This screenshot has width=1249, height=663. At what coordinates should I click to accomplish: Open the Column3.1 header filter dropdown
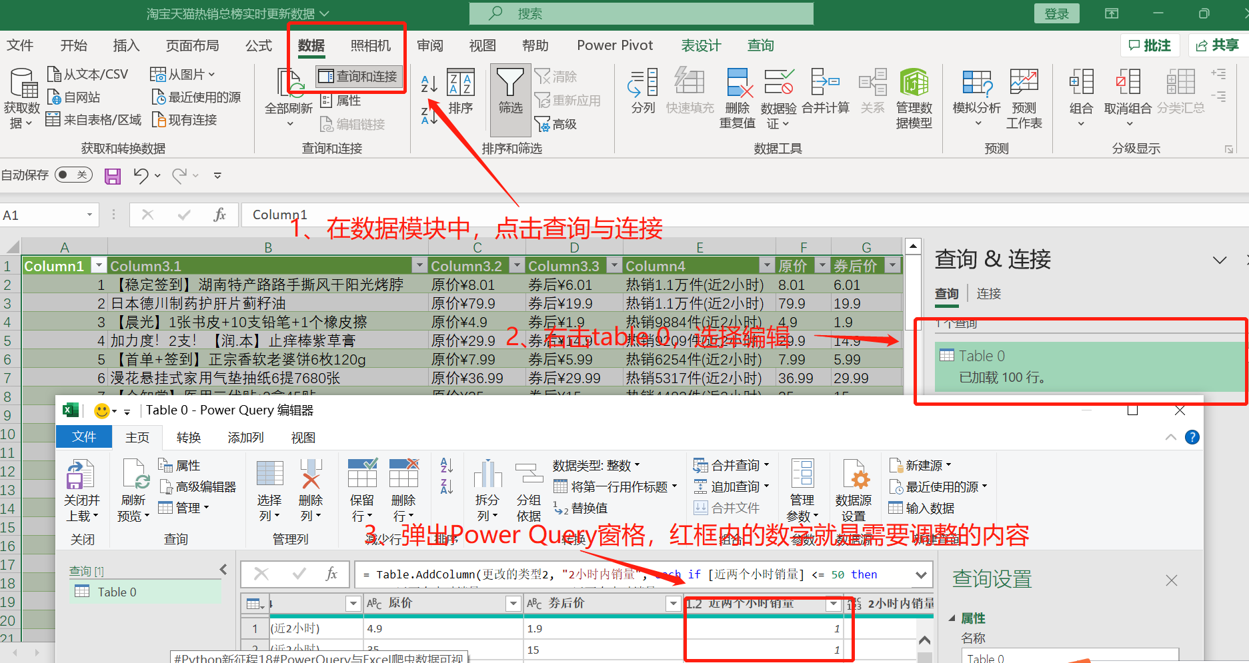pos(419,266)
